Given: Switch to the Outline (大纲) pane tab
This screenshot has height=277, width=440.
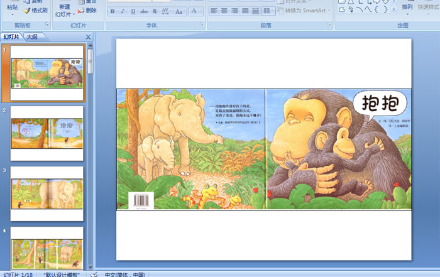Looking at the screenshot, I should (32, 36).
